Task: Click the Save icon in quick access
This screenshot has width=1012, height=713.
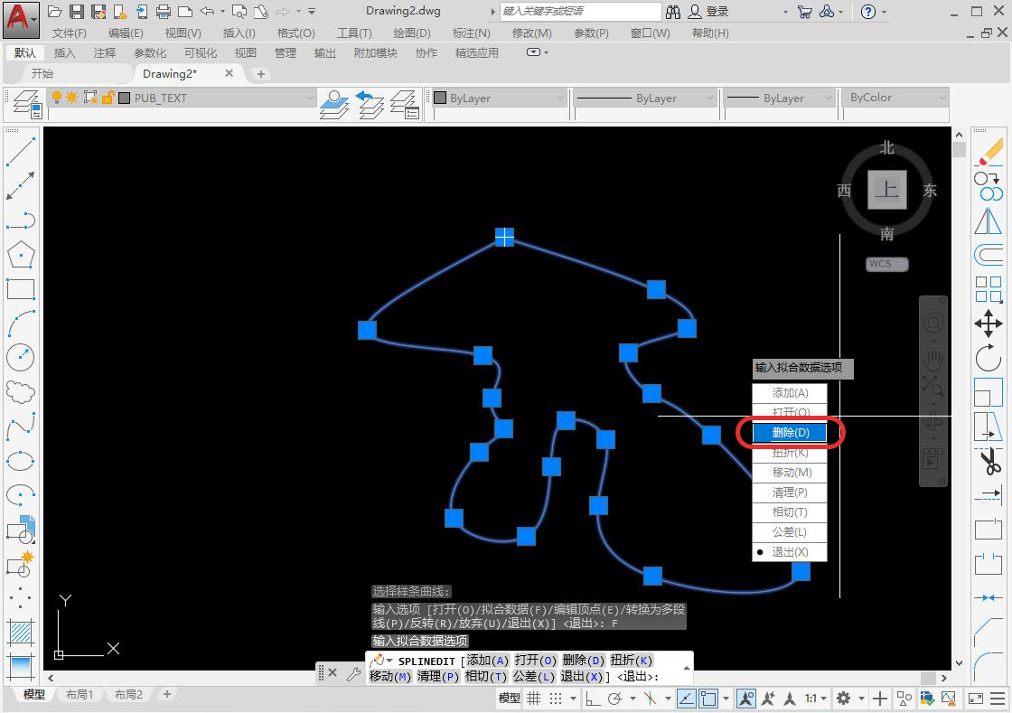Action: point(76,11)
